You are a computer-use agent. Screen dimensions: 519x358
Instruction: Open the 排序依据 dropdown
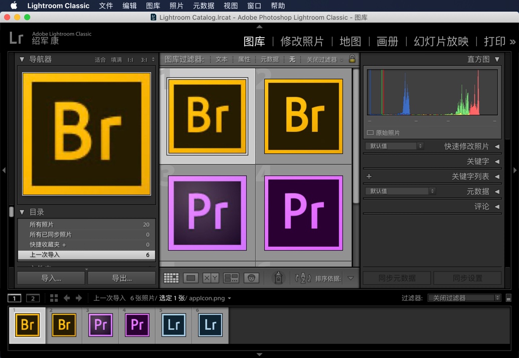click(x=351, y=278)
